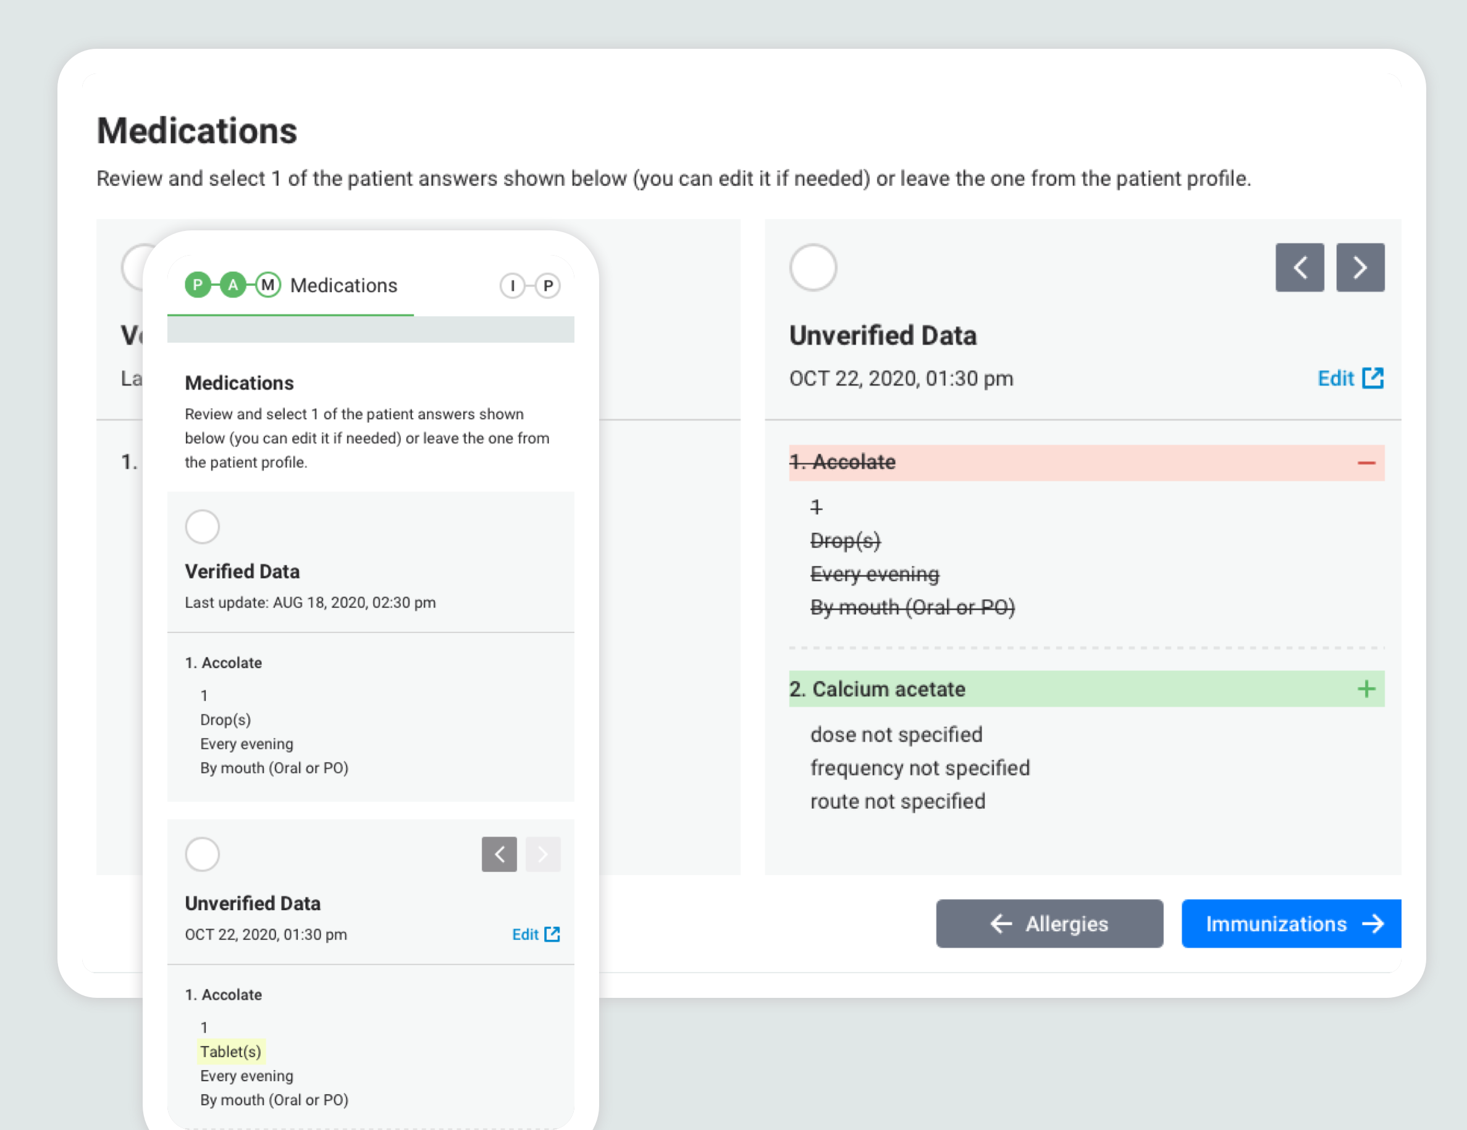Viewport: 1467px width, 1130px height.
Task: Open the external-link Edit icon for Unverified Data
Action: [1374, 378]
